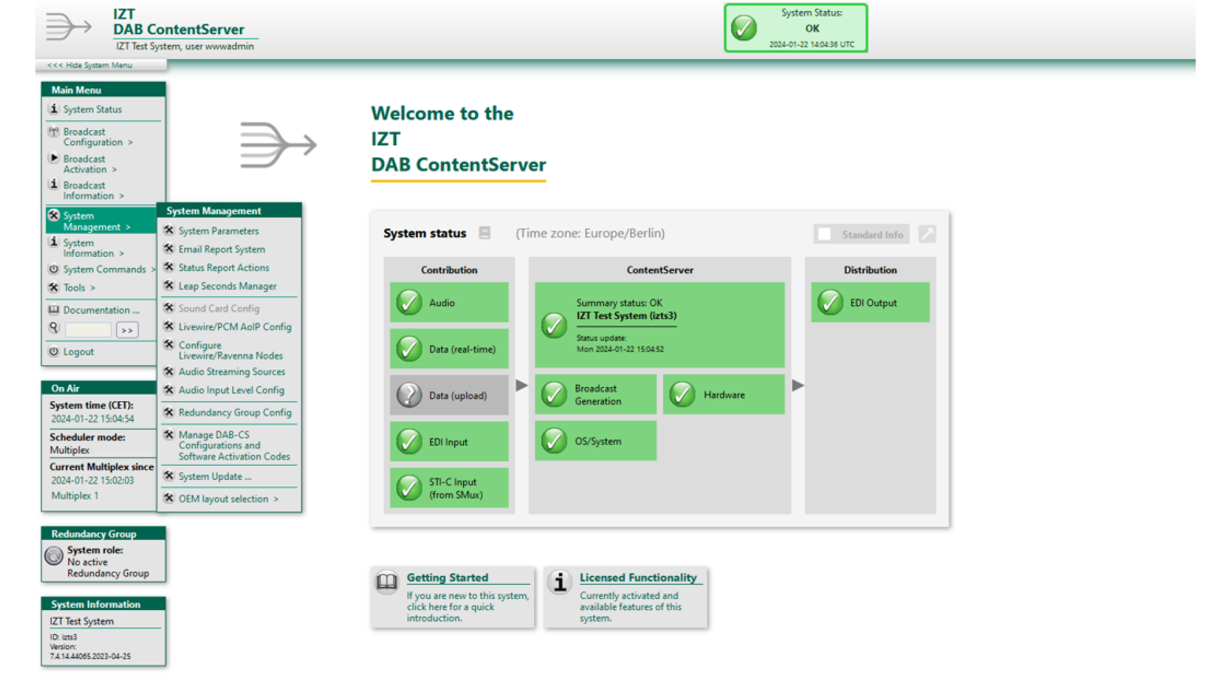Screen dimensions: 1231x692
Task: Open the Getting Started book icon
Action: [387, 581]
